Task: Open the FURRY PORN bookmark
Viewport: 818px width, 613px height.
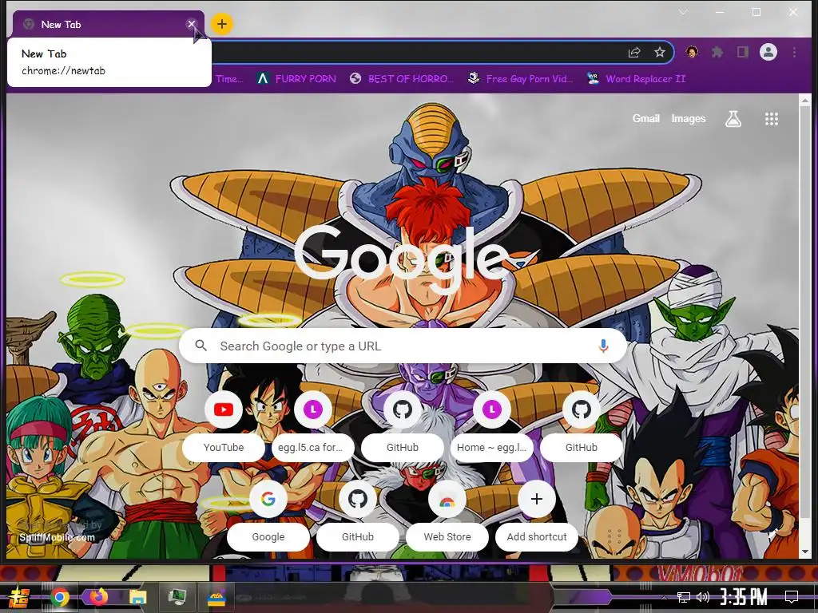Action: click(296, 79)
